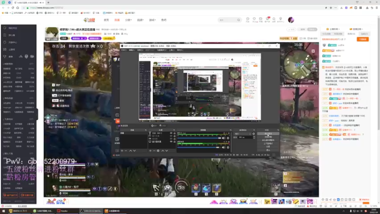380x214 pixels.
Task: Open the Help menu in OBS menu bar
Action: (x=180, y=50)
